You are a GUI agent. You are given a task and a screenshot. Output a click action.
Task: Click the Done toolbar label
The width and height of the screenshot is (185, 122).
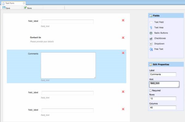pos(29,8)
